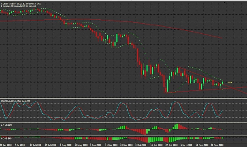Click the 11 Sep 2008 date label
This screenshot has width=247, height=147.
coord(111,145)
